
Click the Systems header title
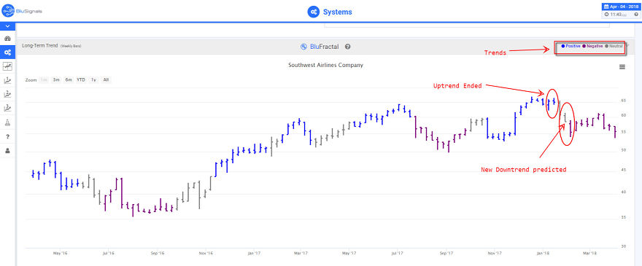point(337,12)
